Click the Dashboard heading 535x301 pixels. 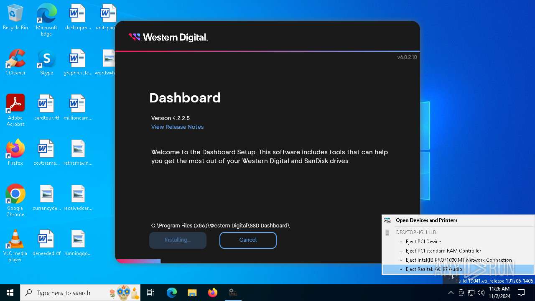coord(185,98)
